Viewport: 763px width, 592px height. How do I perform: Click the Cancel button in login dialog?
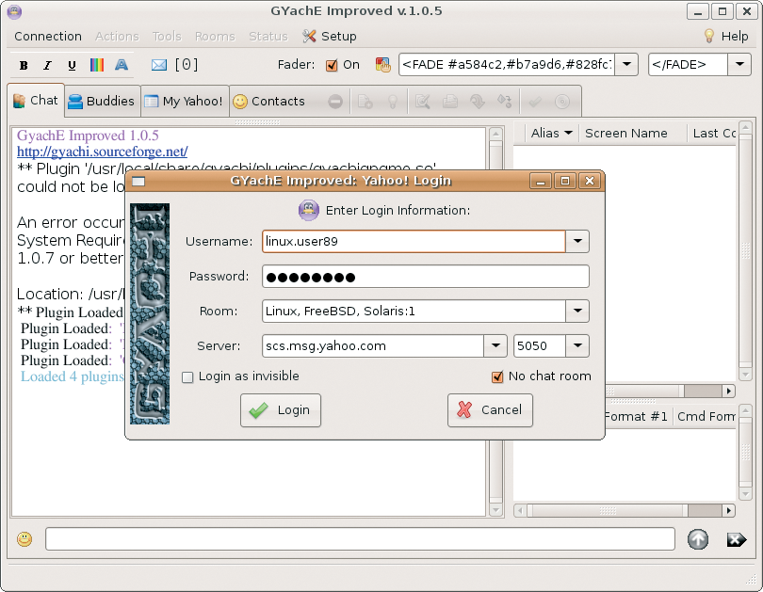click(x=490, y=410)
